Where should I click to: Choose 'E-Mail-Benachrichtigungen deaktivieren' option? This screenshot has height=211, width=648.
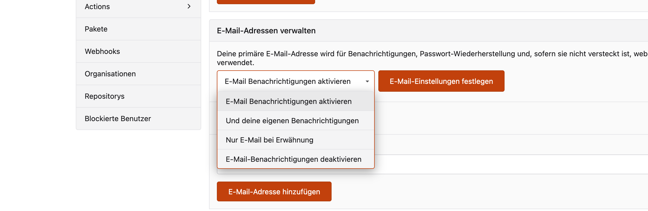point(293,159)
